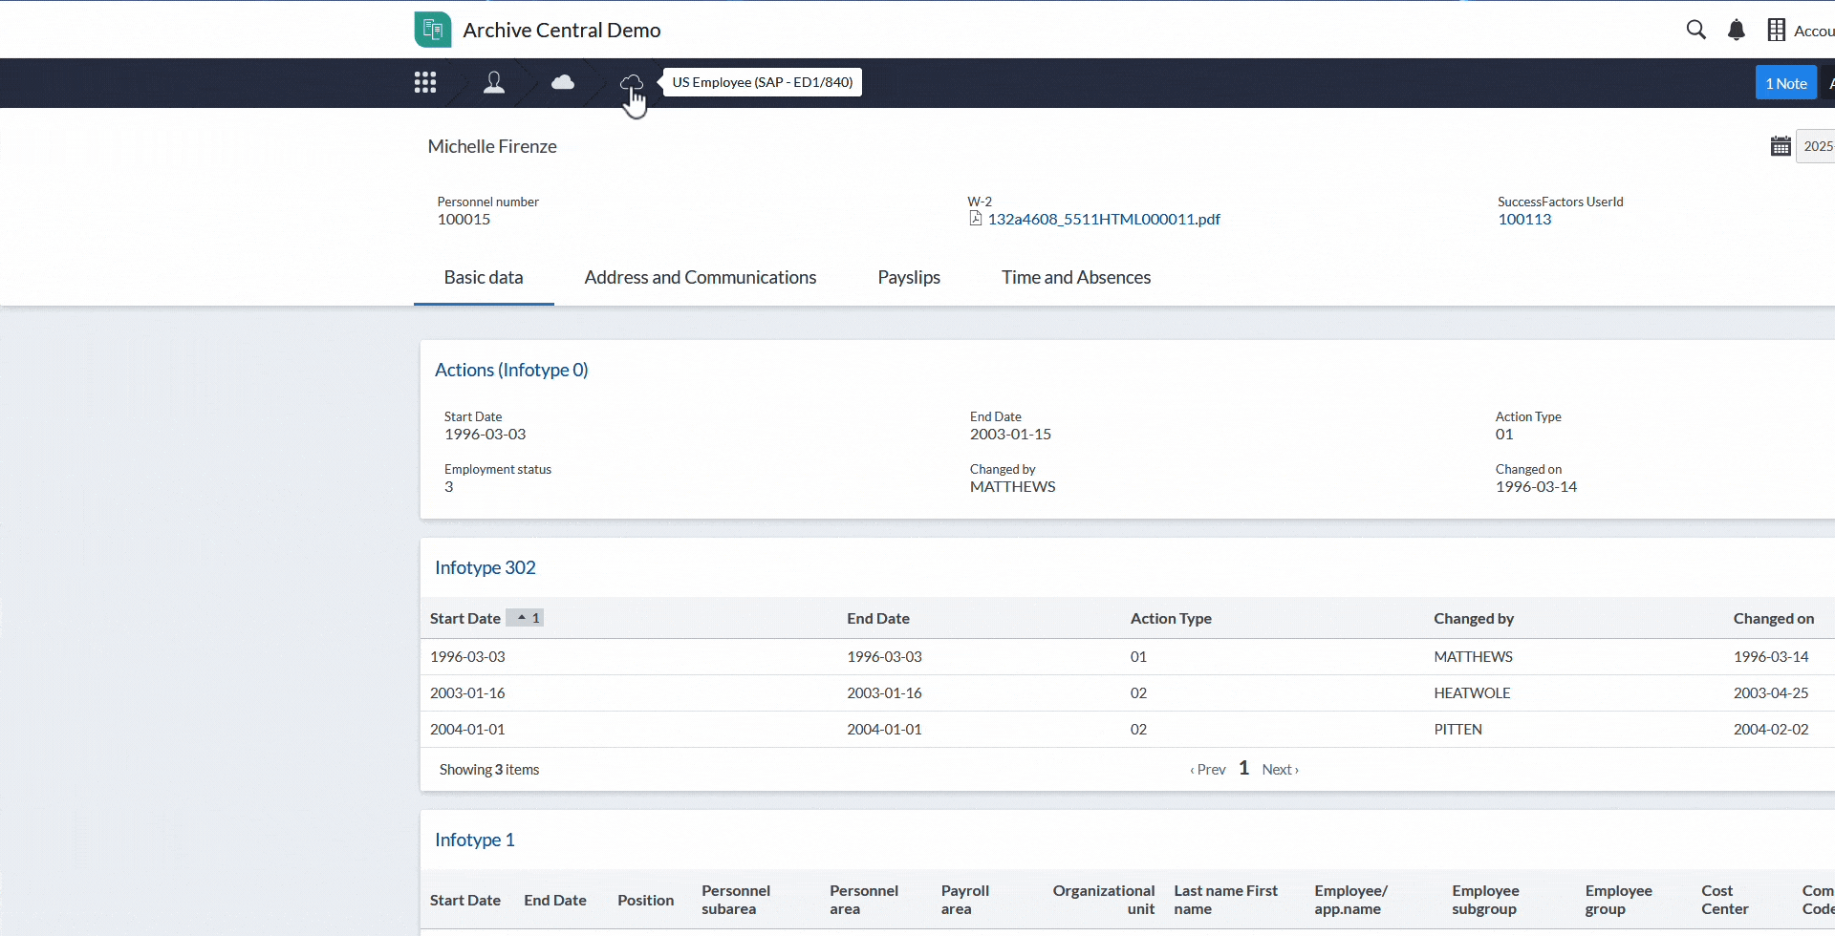The width and height of the screenshot is (1835, 936).
Task: Click the PDF file icon next to W-2
Action: (976, 219)
